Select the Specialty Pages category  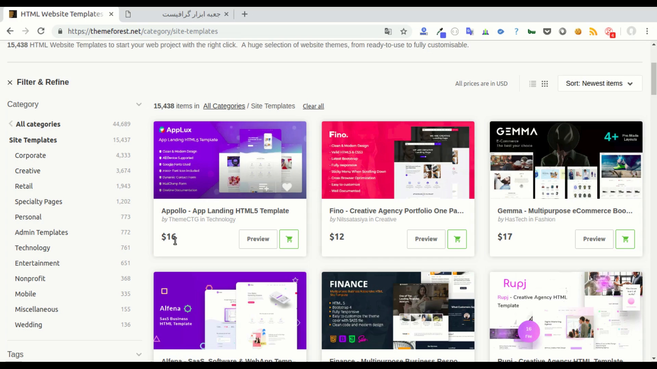(x=38, y=202)
